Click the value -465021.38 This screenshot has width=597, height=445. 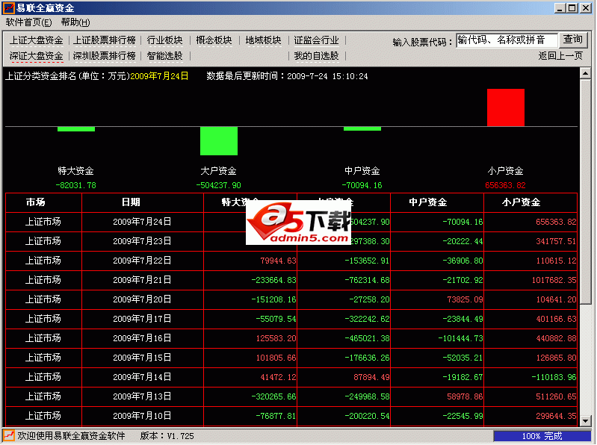(x=367, y=338)
